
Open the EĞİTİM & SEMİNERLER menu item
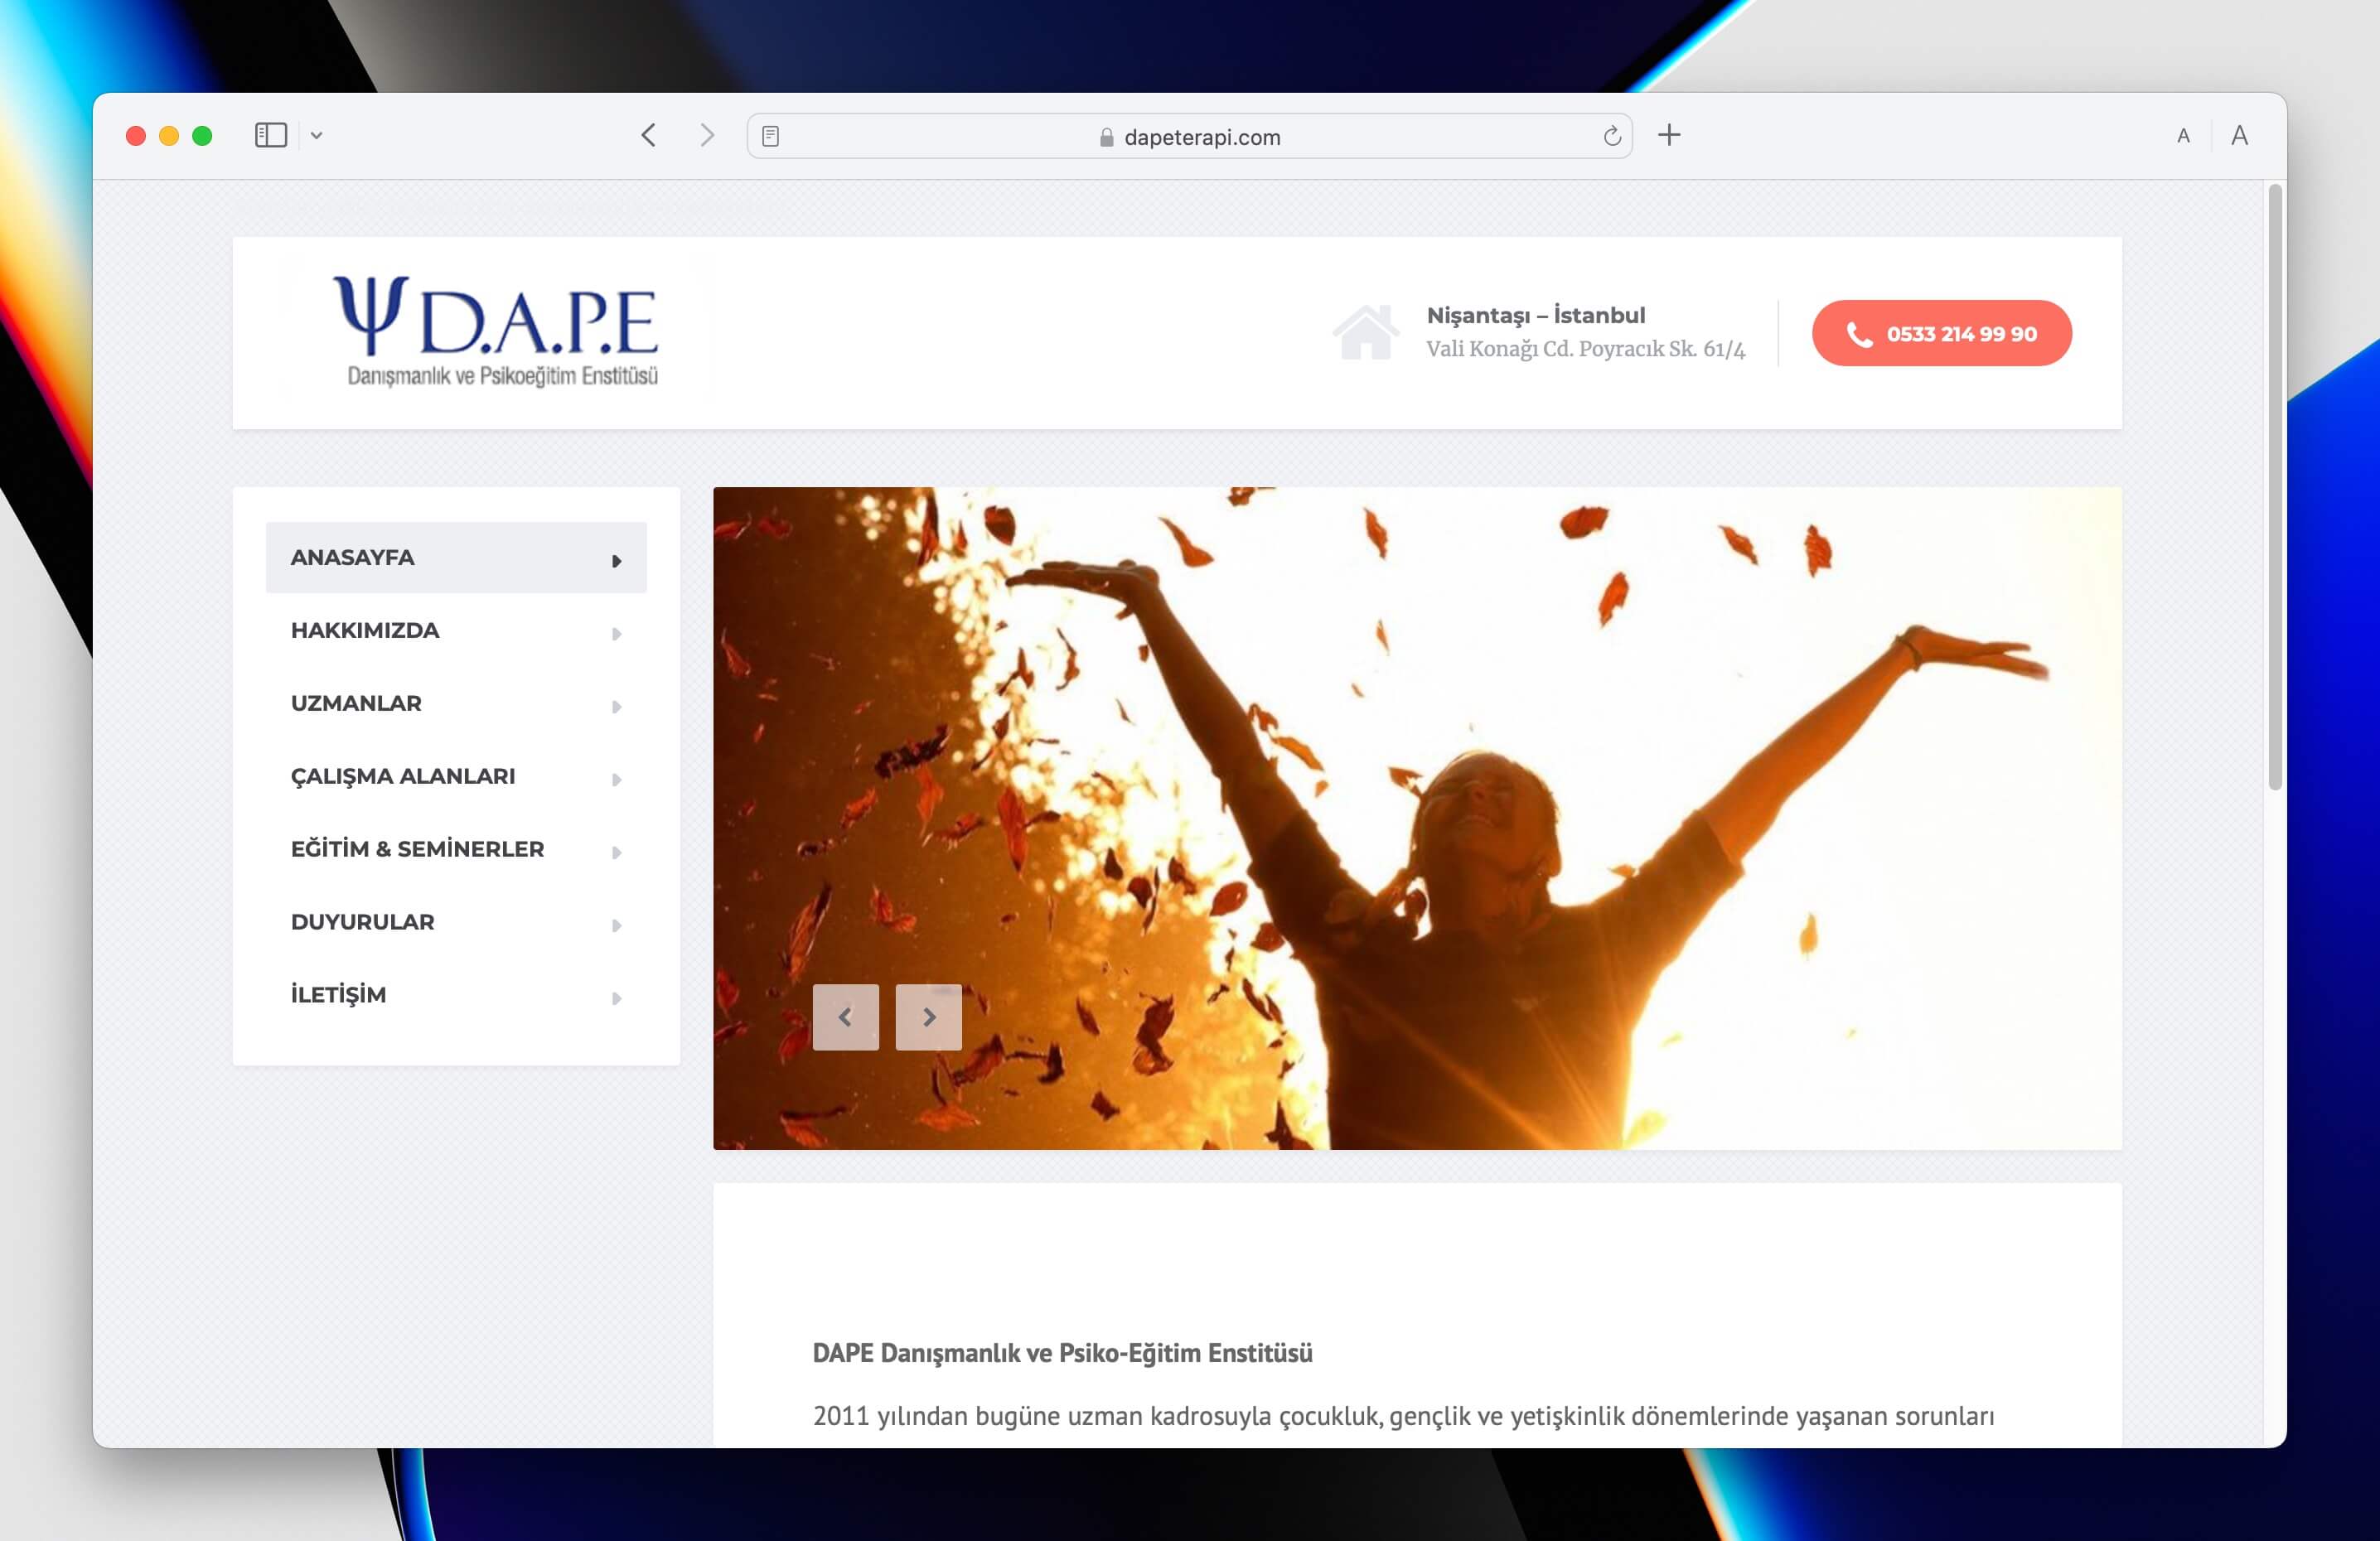[456, 849]
